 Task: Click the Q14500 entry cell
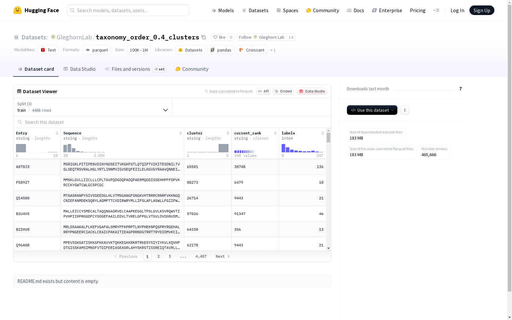pyautogui.click(x=37, y=198)
